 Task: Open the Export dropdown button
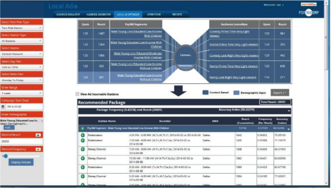point(280,93)
